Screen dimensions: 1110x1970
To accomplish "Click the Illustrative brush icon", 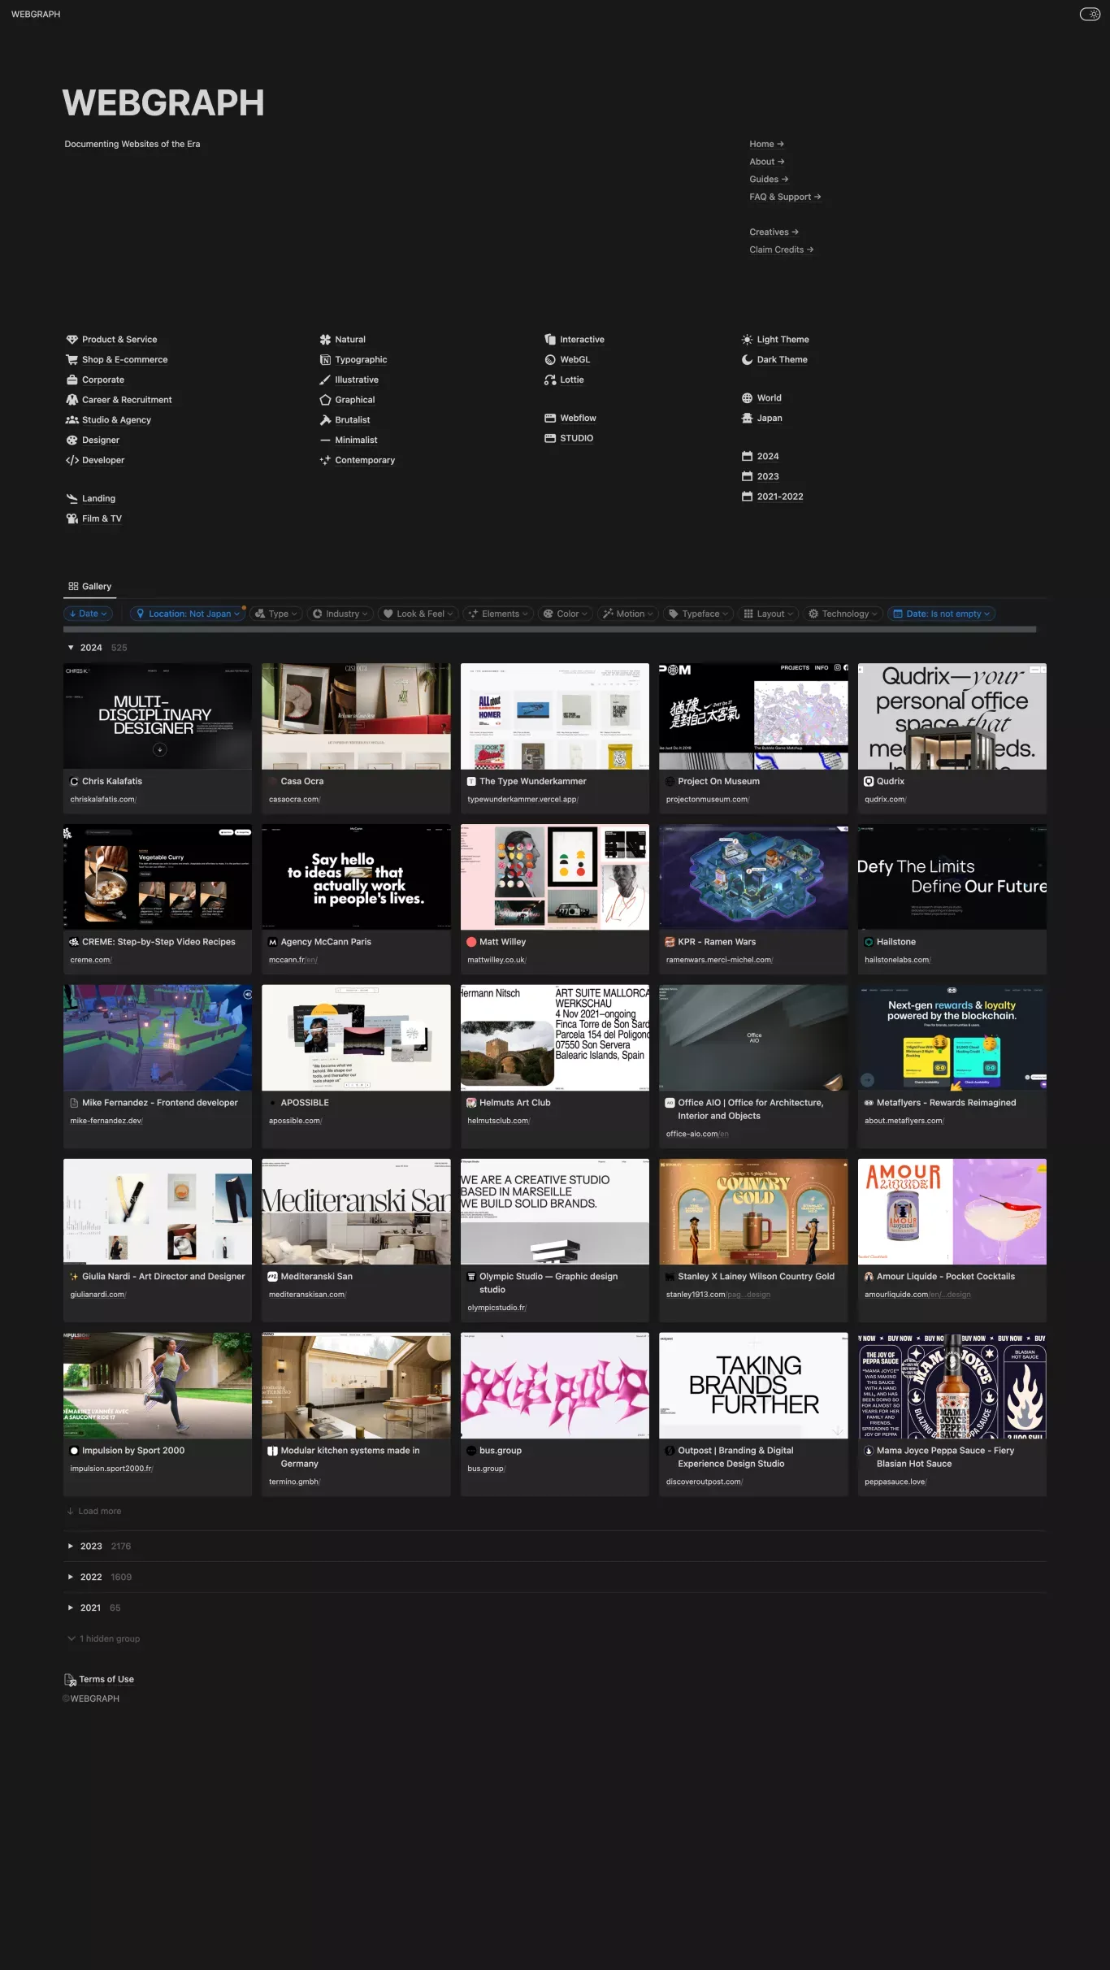I will (326, 380).
